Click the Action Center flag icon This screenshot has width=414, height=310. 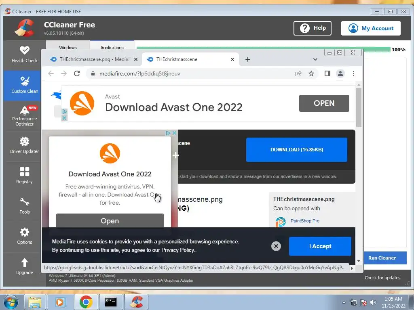pos(363,302)
